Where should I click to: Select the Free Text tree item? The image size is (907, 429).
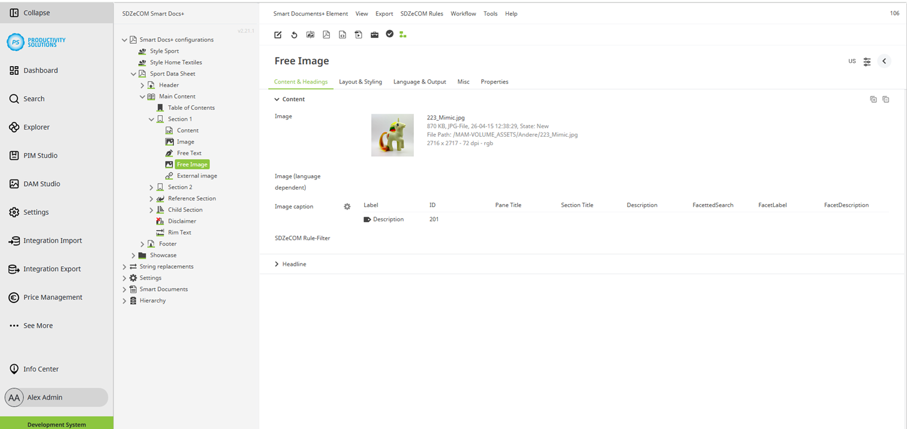coord(189,153)
